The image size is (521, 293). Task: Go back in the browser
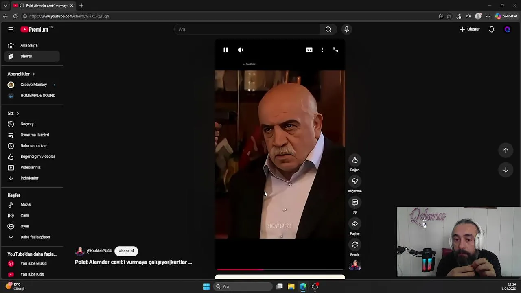tap(5, 16)
